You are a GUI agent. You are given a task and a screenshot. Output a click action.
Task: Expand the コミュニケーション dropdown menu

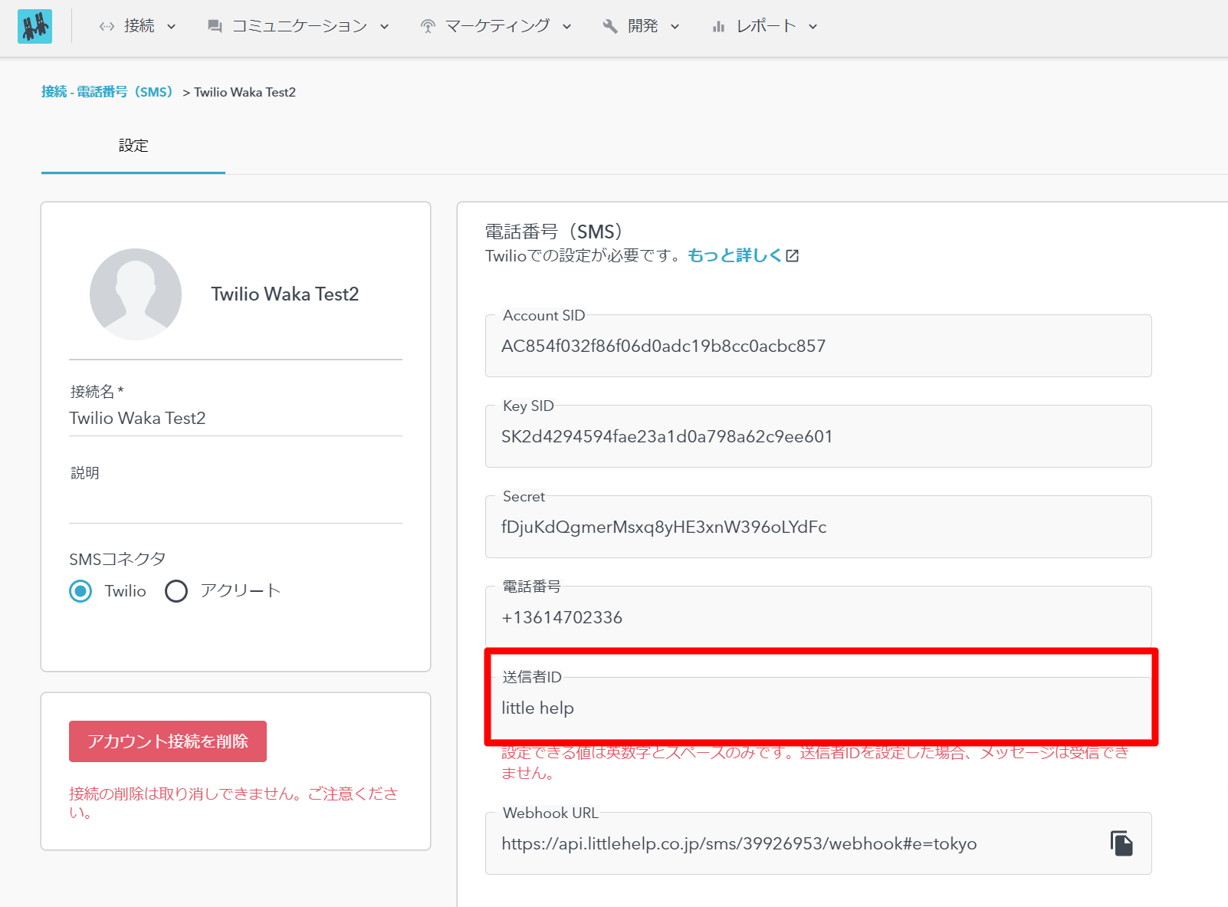point(300,26)
